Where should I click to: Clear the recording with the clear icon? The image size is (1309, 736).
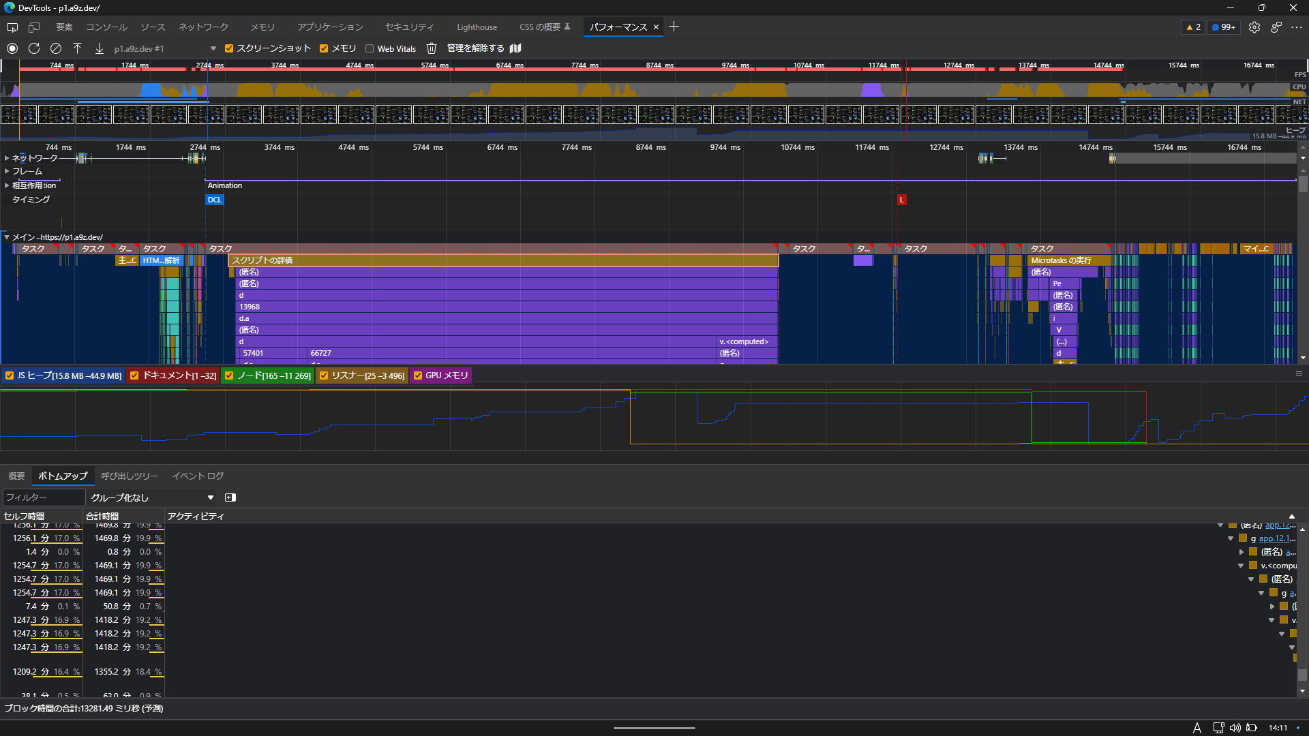tap(56, 48)
